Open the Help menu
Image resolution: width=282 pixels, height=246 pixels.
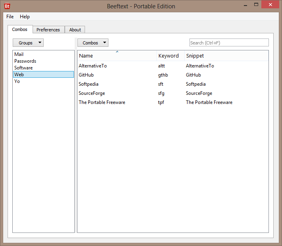[x=25, y=17]
